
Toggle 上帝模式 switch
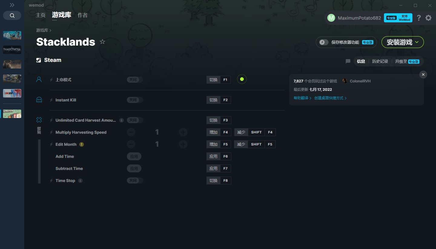[x=135, y=80]
